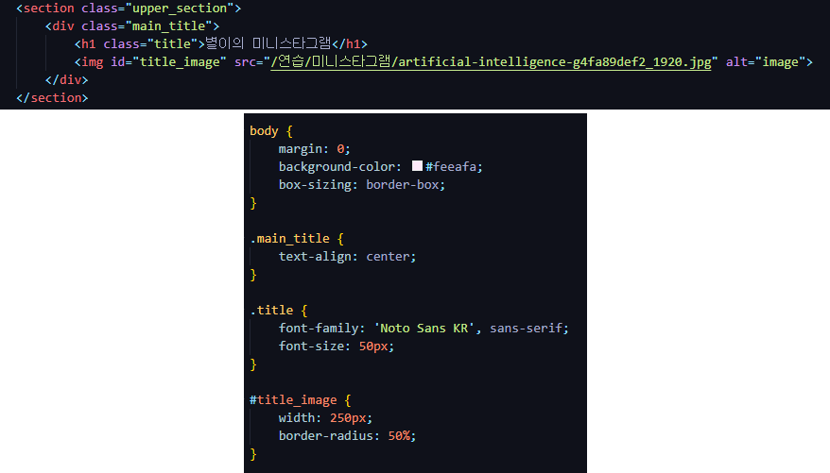This screenshot has height=473, width=830.
Task: Click the closing </section> tag
Action: tap(52, 98)
